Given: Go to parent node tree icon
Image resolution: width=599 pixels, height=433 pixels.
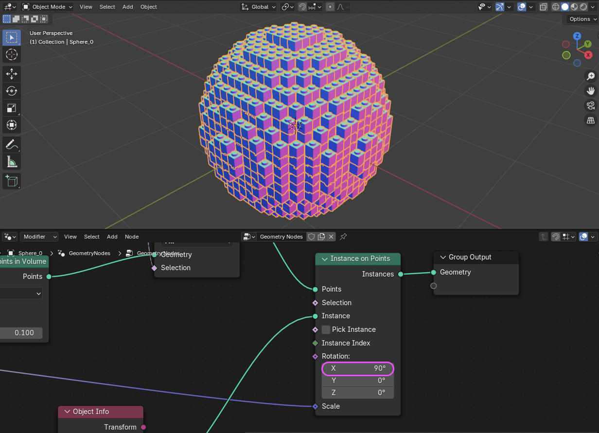Looking at the screenshot, I should pyautogui.click(x=544, y=237).
